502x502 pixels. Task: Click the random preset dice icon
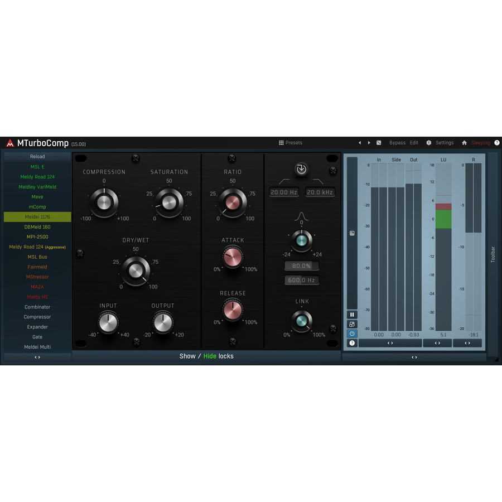[379, 143]
